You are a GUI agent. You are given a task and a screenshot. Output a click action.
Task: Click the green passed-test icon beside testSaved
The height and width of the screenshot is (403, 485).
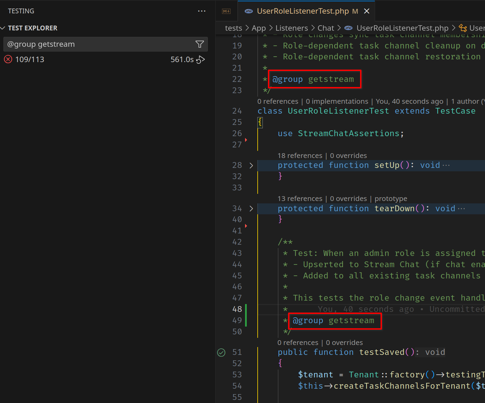(x=221, y=352)
